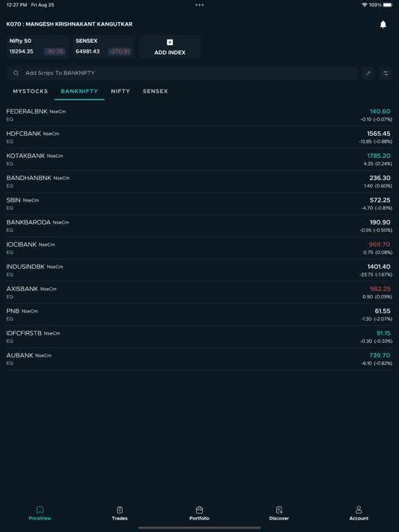Tap the search magnifier icon
Screen dimensions: 399x532
click(16, 73)
